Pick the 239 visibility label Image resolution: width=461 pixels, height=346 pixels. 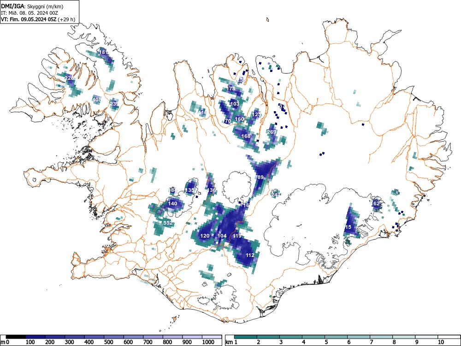pyautogui.click(x=114, y=104)
